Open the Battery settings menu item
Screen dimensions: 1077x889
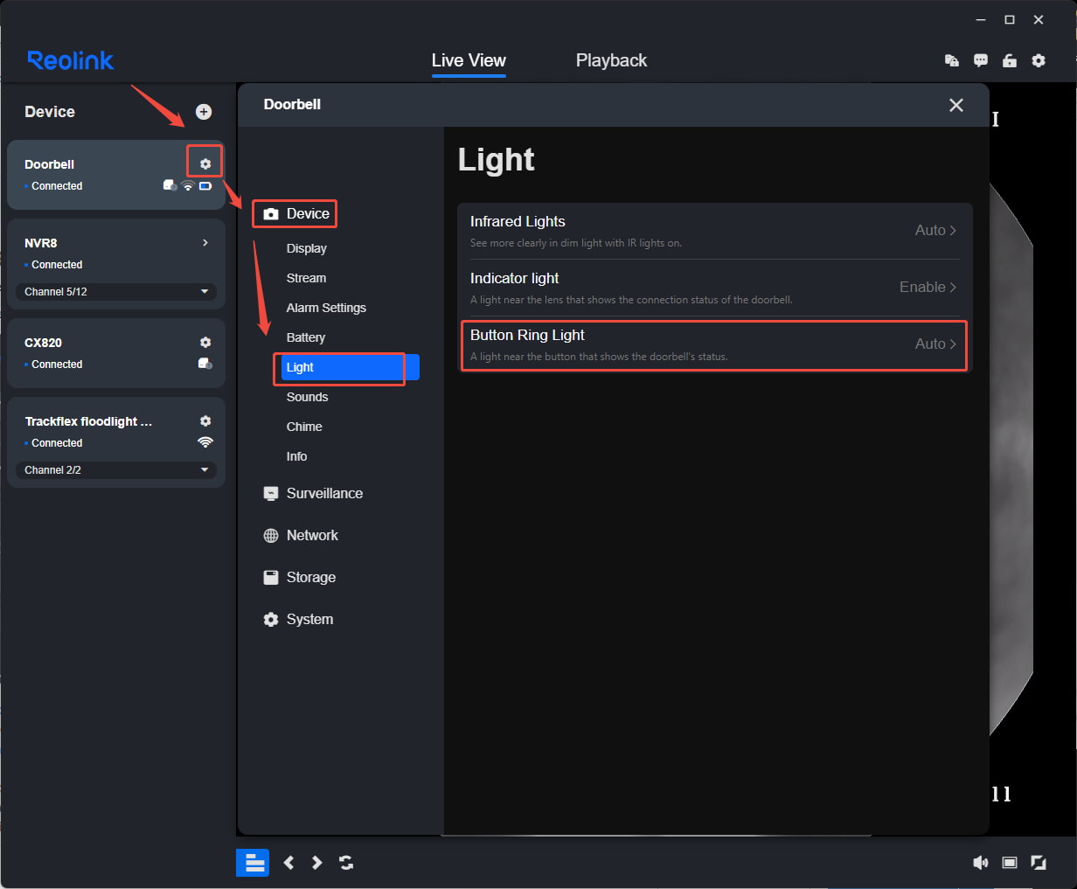click(x=306, y=337)
